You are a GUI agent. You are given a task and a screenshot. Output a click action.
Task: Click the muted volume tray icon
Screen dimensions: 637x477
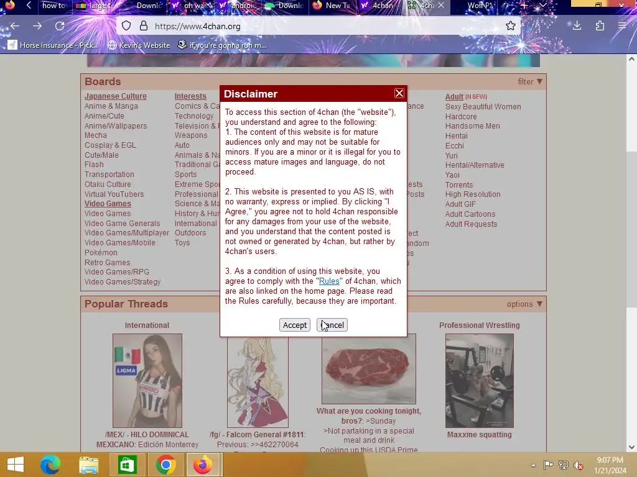[578, 465]
